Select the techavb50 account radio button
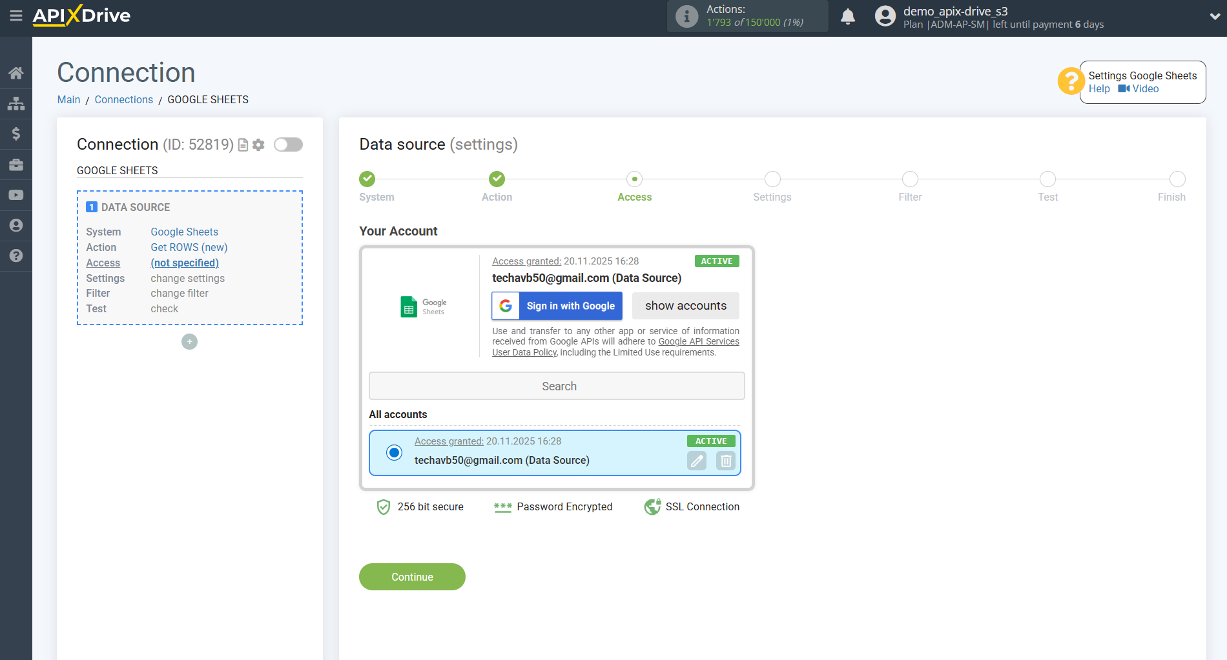Viewport: 1227px width, 660px height. (394, 453)
